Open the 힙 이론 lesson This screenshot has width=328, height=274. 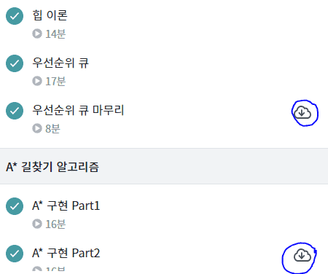[x=50, y=15]
